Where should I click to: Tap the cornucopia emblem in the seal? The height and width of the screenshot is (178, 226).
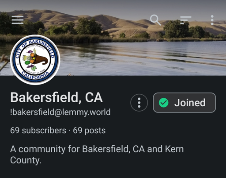(35, 60)
